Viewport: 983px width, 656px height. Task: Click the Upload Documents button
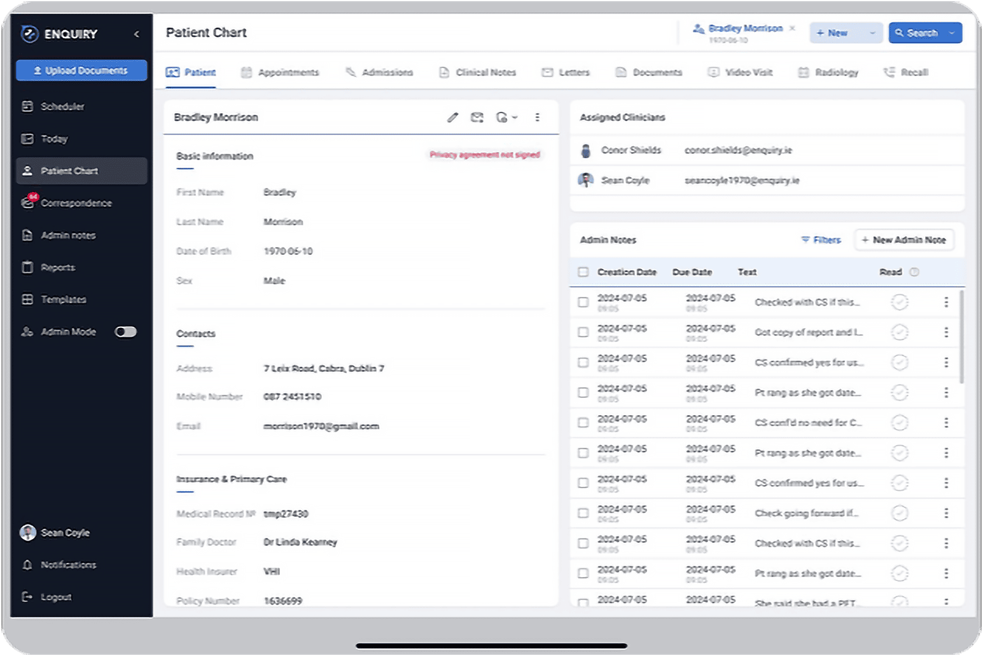coord(81,71)
